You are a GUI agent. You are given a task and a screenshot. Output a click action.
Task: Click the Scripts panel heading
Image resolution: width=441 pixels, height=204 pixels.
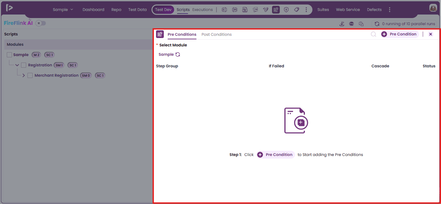coord(11,34)
